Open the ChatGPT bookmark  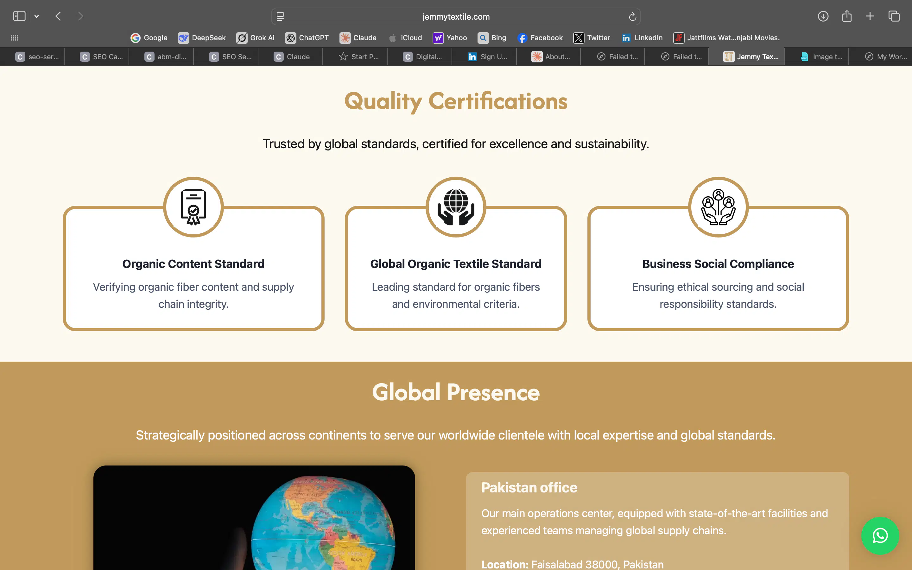coord(307,38)
